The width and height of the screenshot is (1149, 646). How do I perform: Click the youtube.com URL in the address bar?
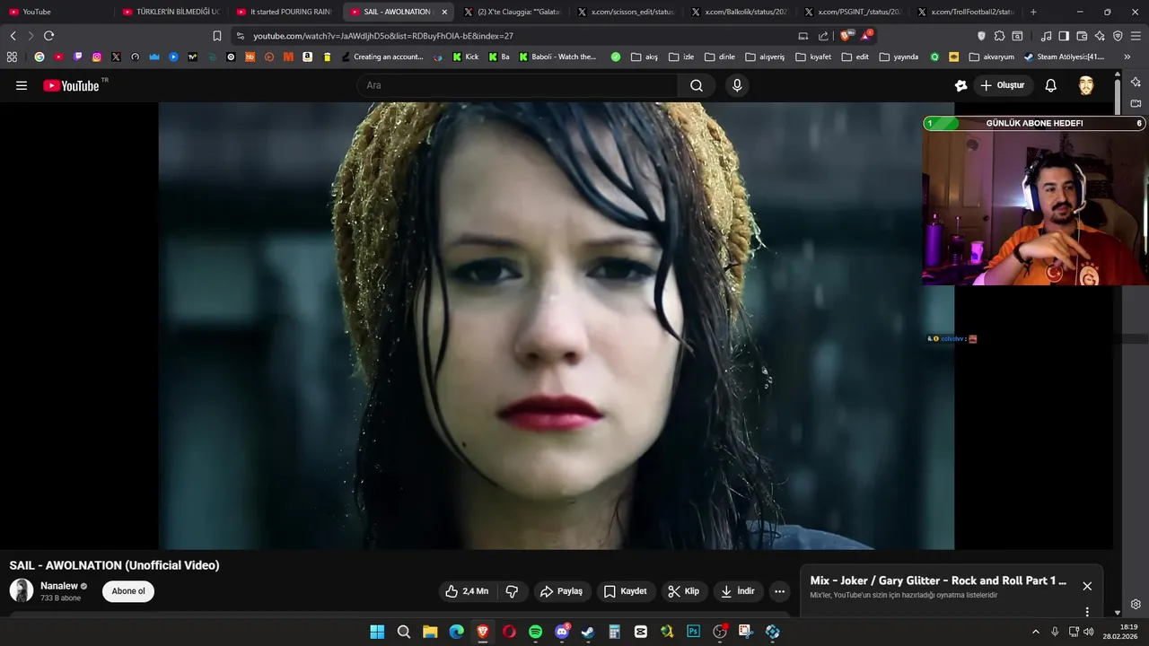[x=383, y=36]
